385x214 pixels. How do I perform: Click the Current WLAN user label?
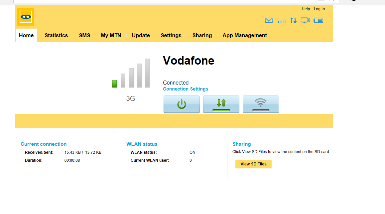(150, 160)
